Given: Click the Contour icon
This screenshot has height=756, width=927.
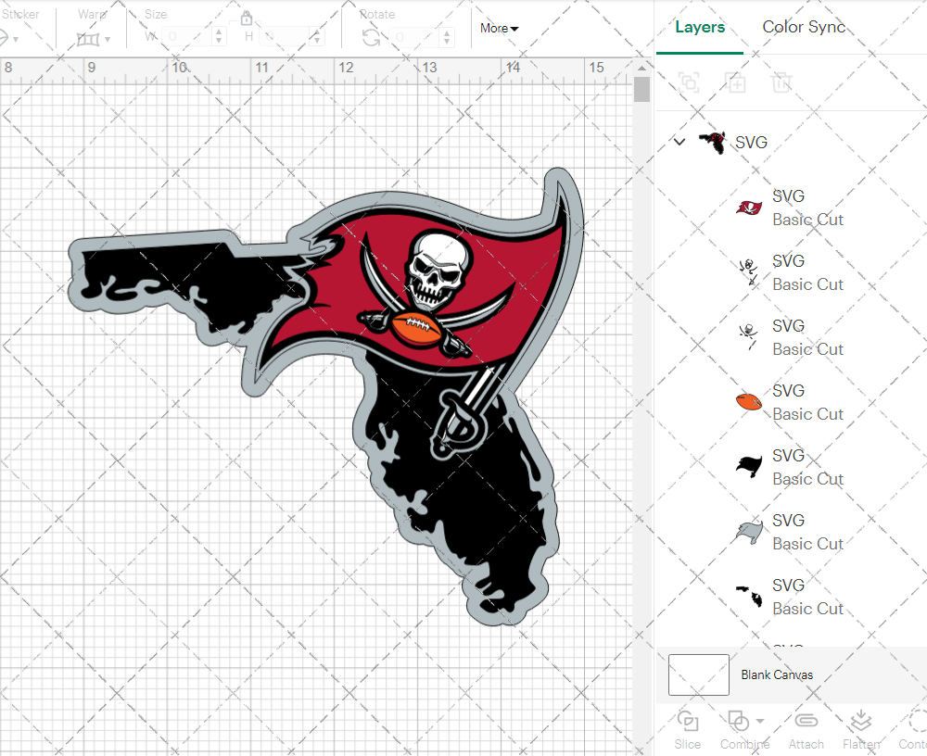Looking at the screenshot, I should click(x=918, y=721).
